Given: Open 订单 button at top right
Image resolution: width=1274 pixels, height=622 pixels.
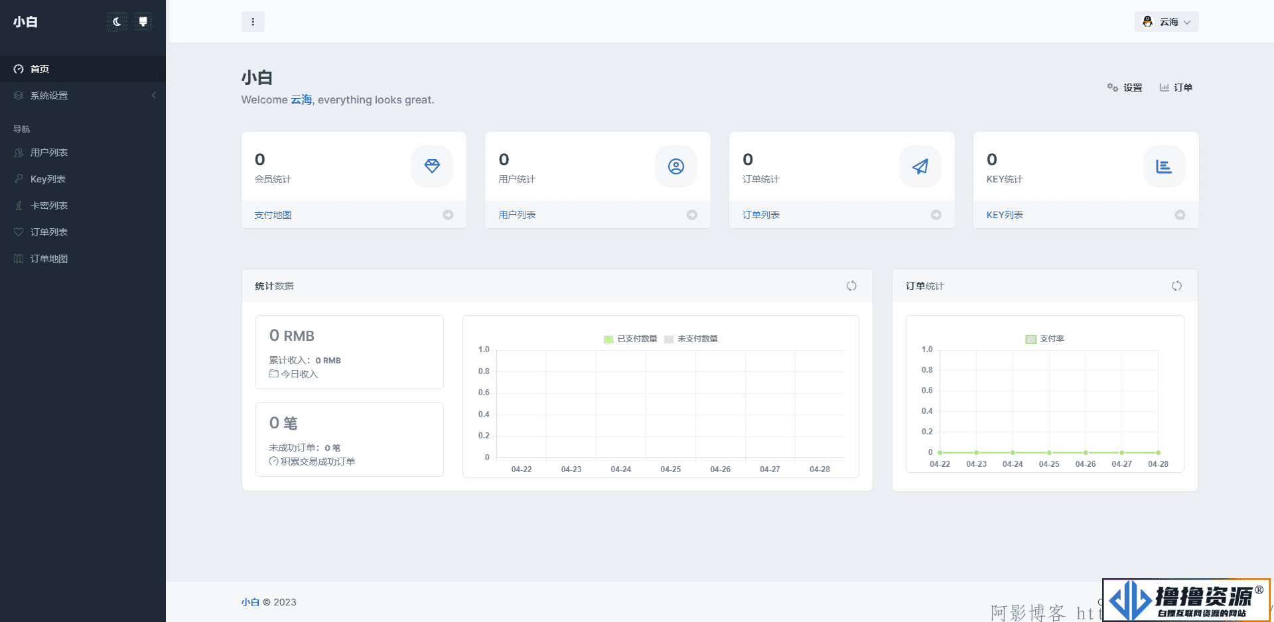Looking at the screenshot, I should 1176,88.
